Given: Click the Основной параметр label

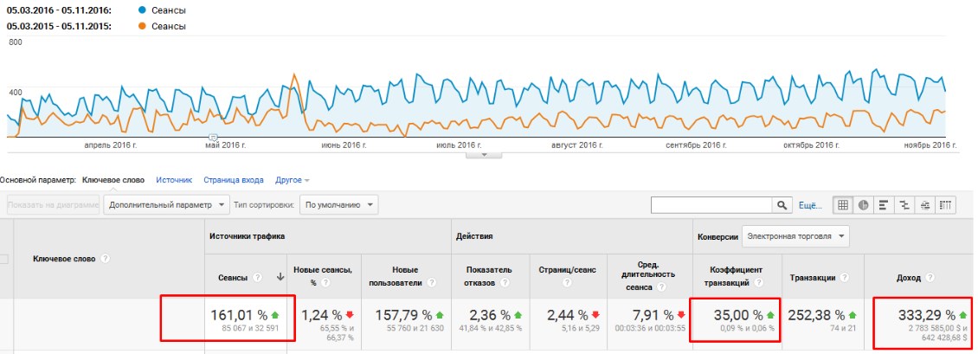Looking at the screenshot, I should pos(39,180).
